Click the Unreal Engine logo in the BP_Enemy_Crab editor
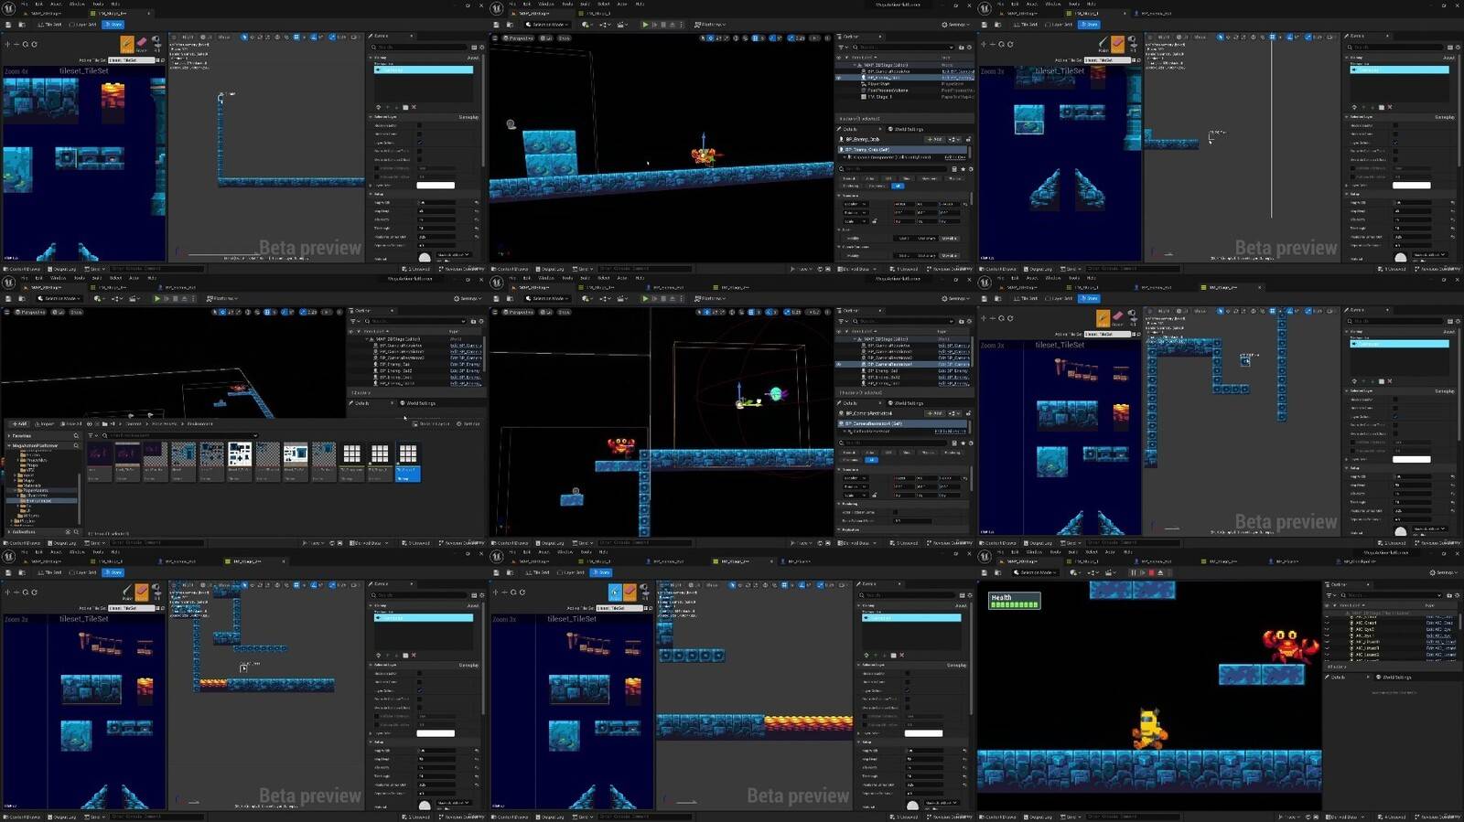 pyautogui.click(x=497, y=8)
